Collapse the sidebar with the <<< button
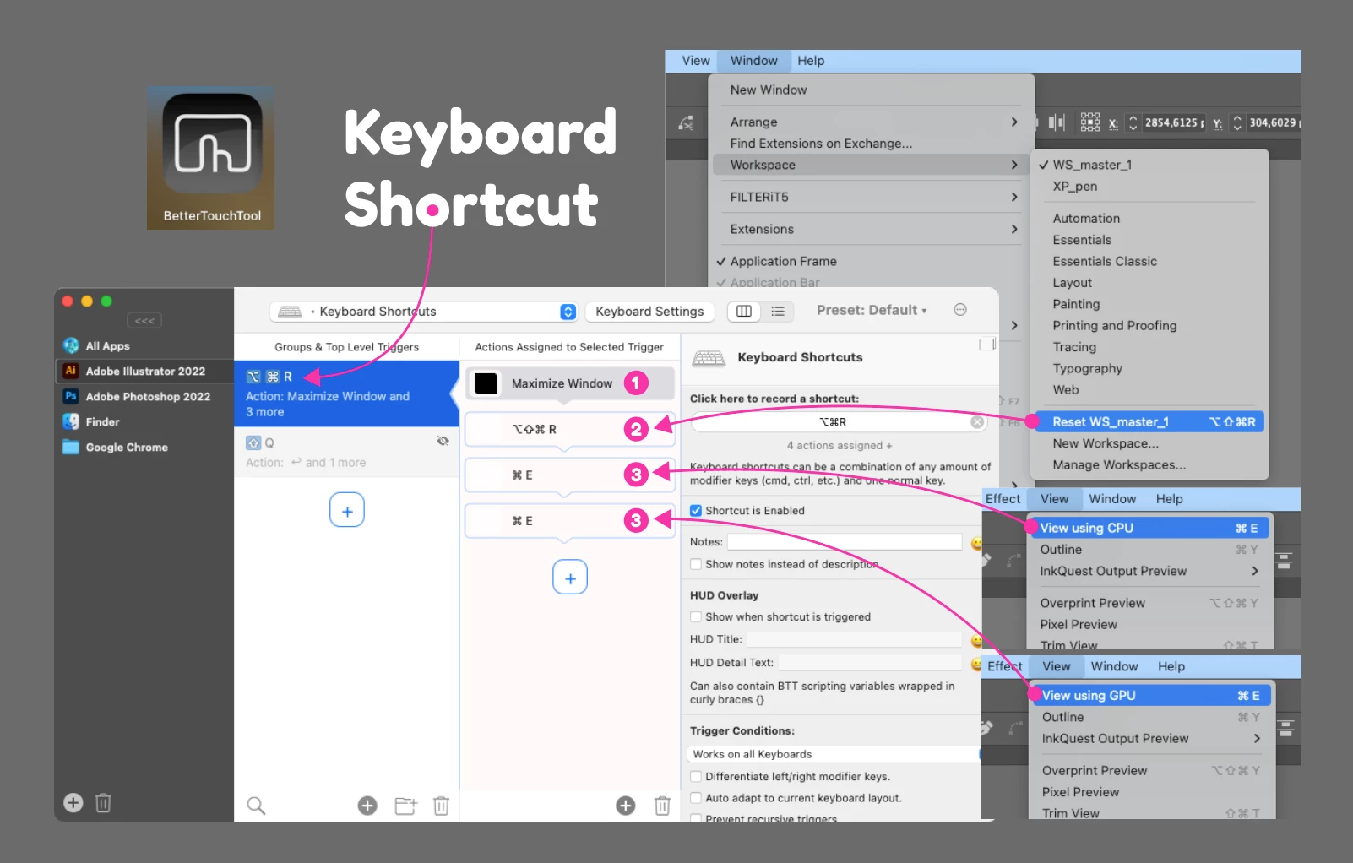 pyautogui.click(x=144, y=321)
